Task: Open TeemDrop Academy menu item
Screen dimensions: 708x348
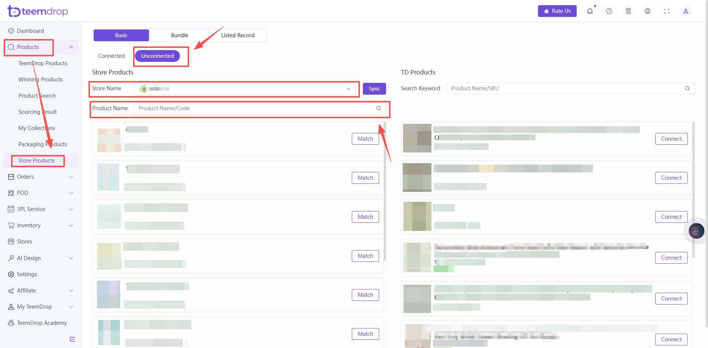Action: [x=42, y=323]
